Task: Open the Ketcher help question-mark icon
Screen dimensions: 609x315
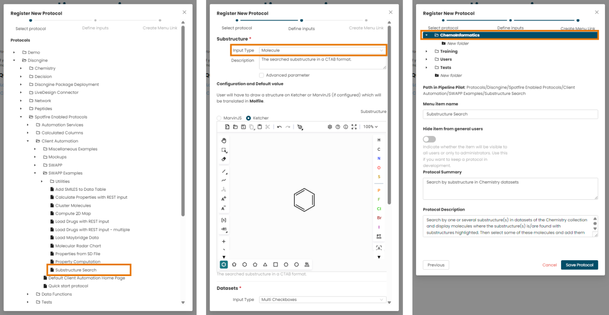Action: point(338,126)
